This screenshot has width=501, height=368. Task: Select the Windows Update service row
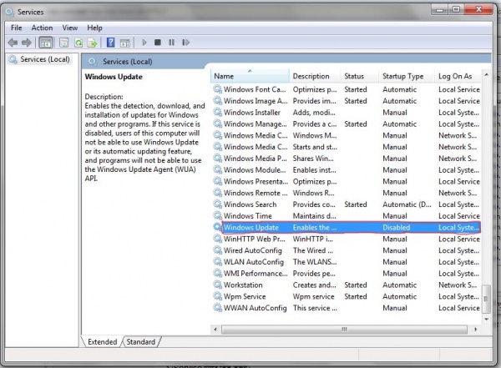(251, 227)
